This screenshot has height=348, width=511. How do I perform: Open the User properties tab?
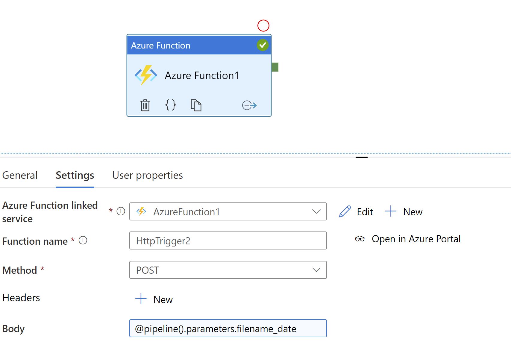tap(147, 175)
